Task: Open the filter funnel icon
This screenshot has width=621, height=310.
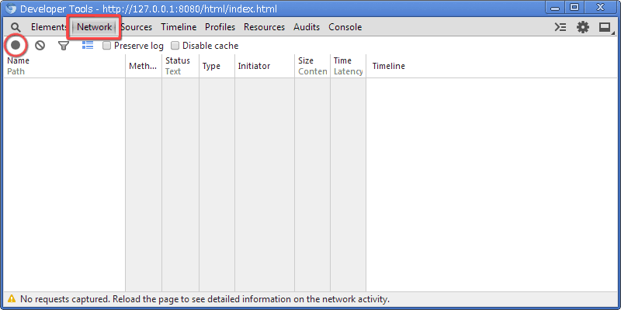Action: point(64,46)
